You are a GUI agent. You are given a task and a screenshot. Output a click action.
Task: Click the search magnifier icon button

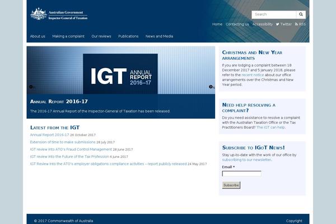point(301,15)
